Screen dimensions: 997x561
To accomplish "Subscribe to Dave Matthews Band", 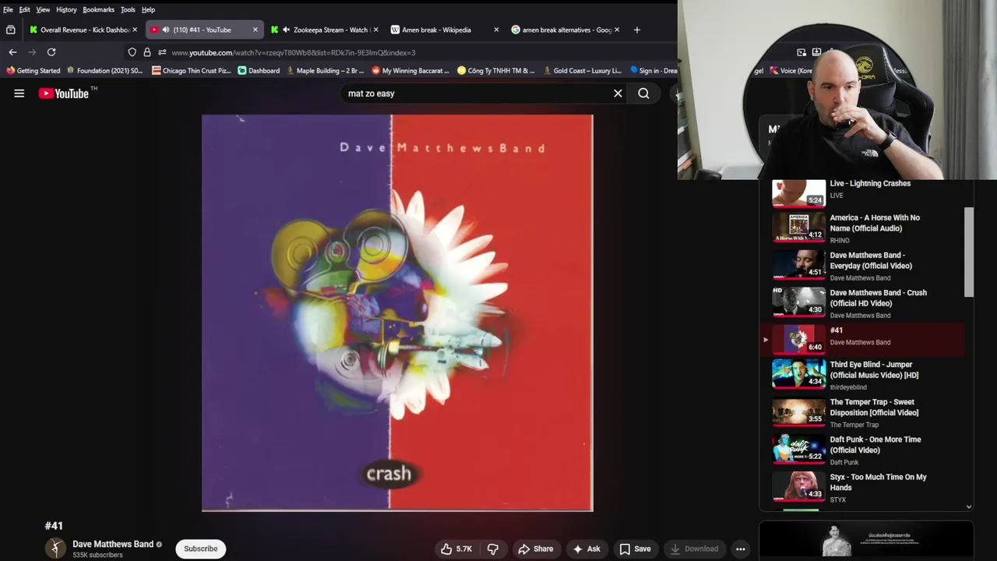I will click(x=201, y=549).
